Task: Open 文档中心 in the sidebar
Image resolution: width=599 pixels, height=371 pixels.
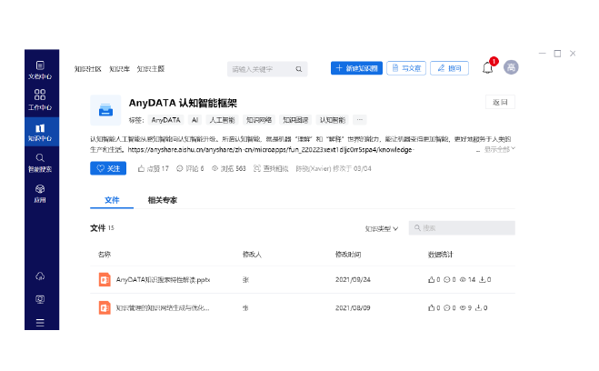Action: pos(40,70)
